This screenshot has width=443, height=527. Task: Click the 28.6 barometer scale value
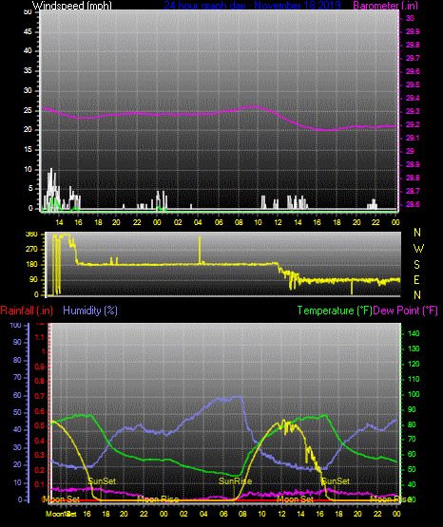[413, 204]
